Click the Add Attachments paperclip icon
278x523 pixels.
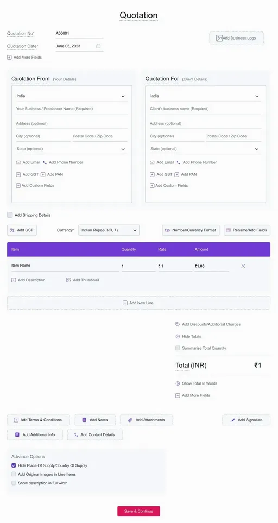coord(130,420)
